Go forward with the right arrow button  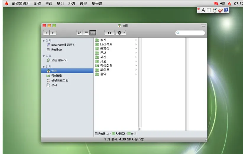pos(53,33)
